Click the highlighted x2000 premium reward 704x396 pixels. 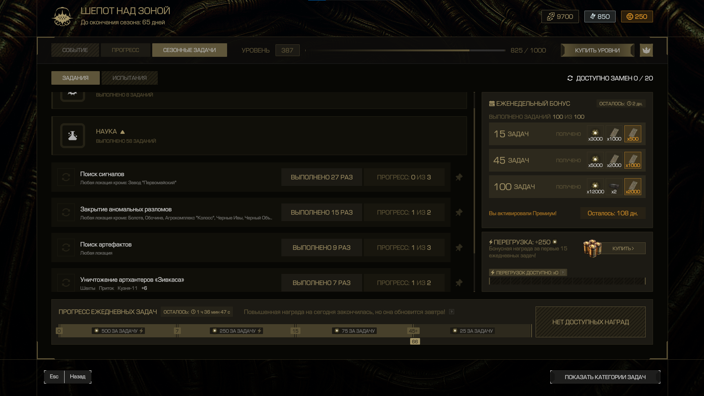632,187
